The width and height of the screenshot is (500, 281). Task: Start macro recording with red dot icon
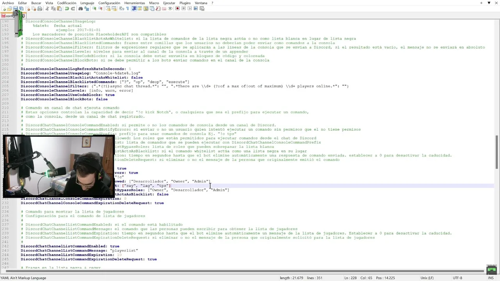point(177,8)
